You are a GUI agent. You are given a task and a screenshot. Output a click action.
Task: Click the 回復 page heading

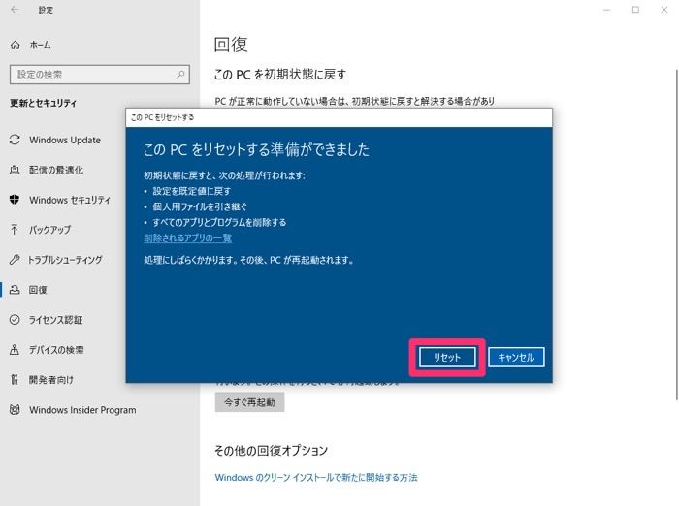[x=231, y=45]
